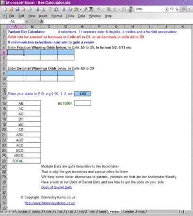Screen dimensions: 193x216
Task: Select the Format Painter brush icon
Action: tap(85, 9)
